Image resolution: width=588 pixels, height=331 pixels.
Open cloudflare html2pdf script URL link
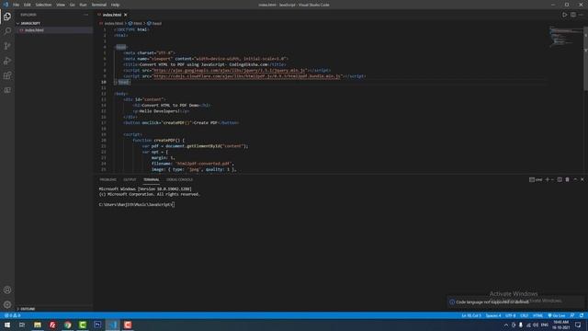(x=247, y=76)
